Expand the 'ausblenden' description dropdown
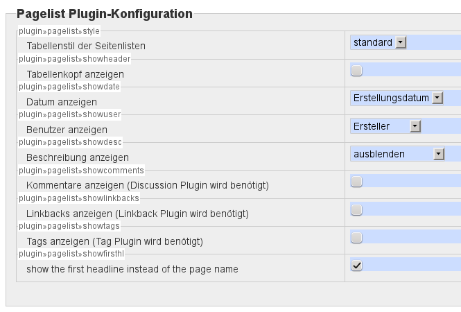Viewport: 461px width, 312px height. coord(397,153)
